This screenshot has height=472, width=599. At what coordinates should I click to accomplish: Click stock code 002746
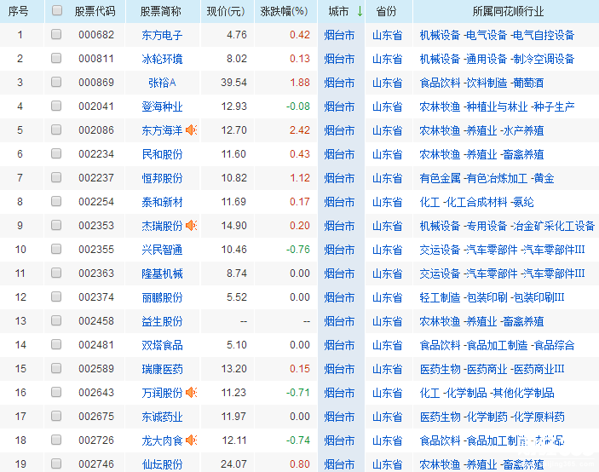(96, 464)
